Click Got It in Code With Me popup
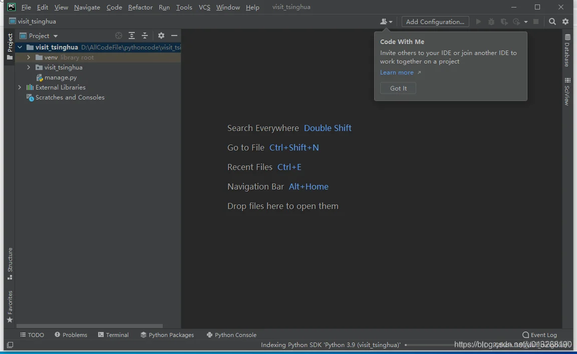This screenshot has height=354, width=577. click(398, 88)
